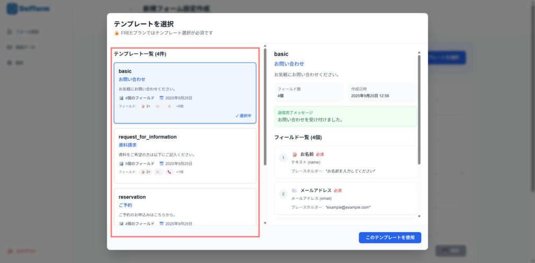Click お問い合わせ heading in preview pane
Viewport: 535px width, 263px height.
[289, 64]
